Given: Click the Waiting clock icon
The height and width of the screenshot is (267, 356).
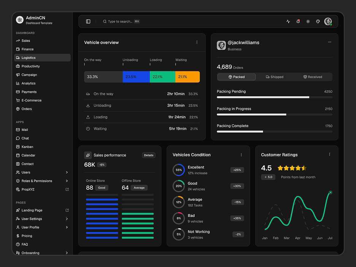Looking at the screenshot, I should click(88, 129).
